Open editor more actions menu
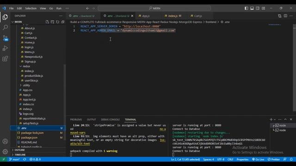This screenshot has height=166, width=296. coord(291,16)
